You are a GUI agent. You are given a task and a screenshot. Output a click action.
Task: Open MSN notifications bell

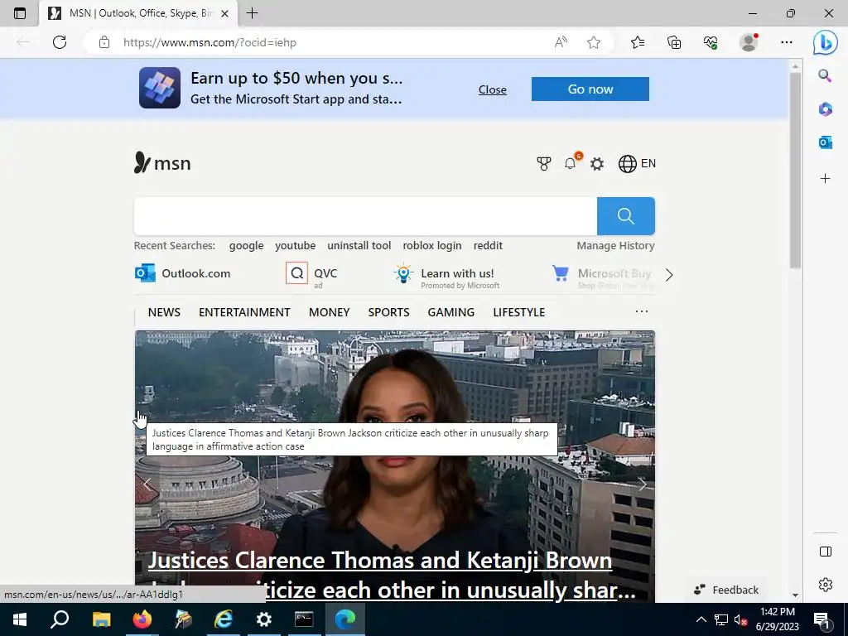pos(571,163)
